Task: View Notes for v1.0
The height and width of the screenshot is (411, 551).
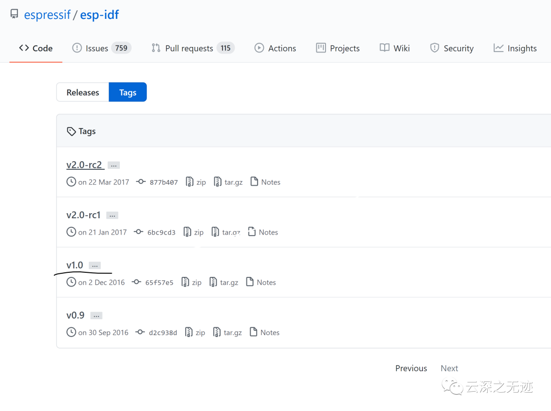Action: (x=266, y=282)
